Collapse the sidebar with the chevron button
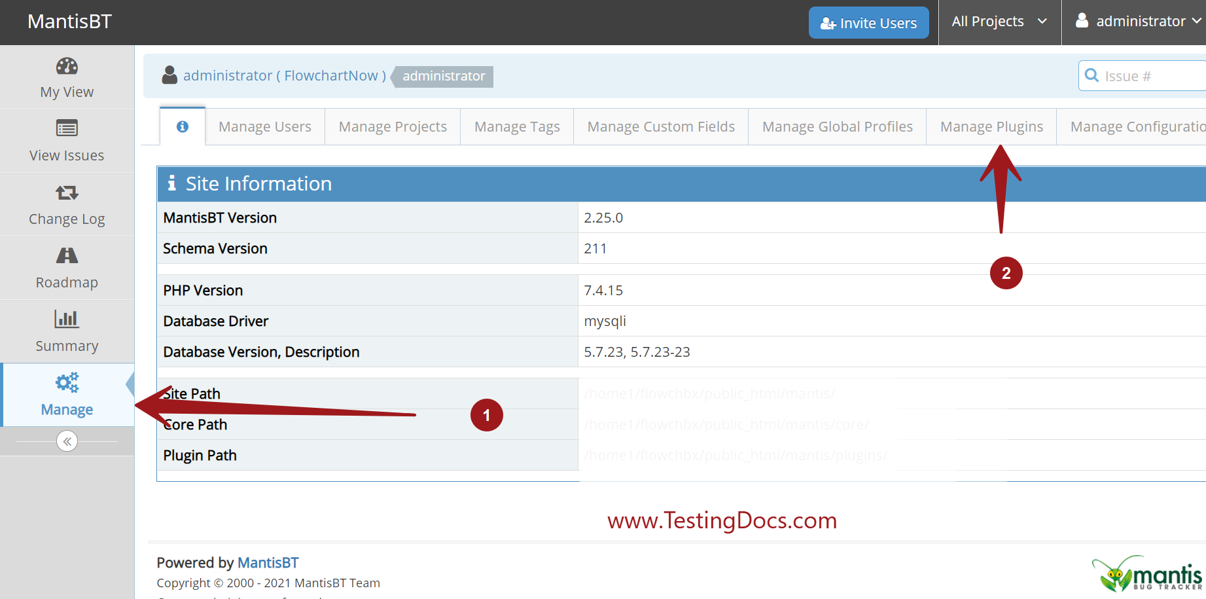This screenshot has width=1206, height=599. click(67, 441)
